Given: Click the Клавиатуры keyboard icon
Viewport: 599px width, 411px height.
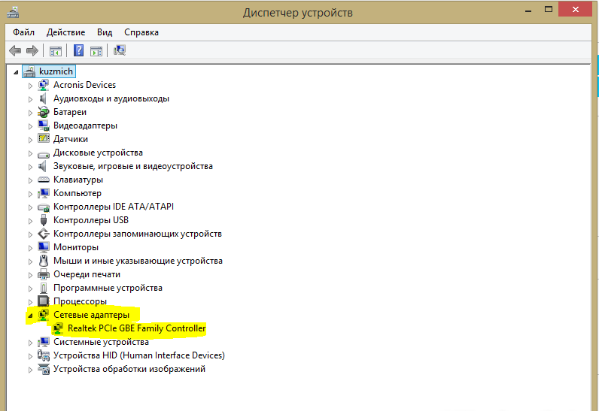Looking at the screenshot, I should click(44, 180).
